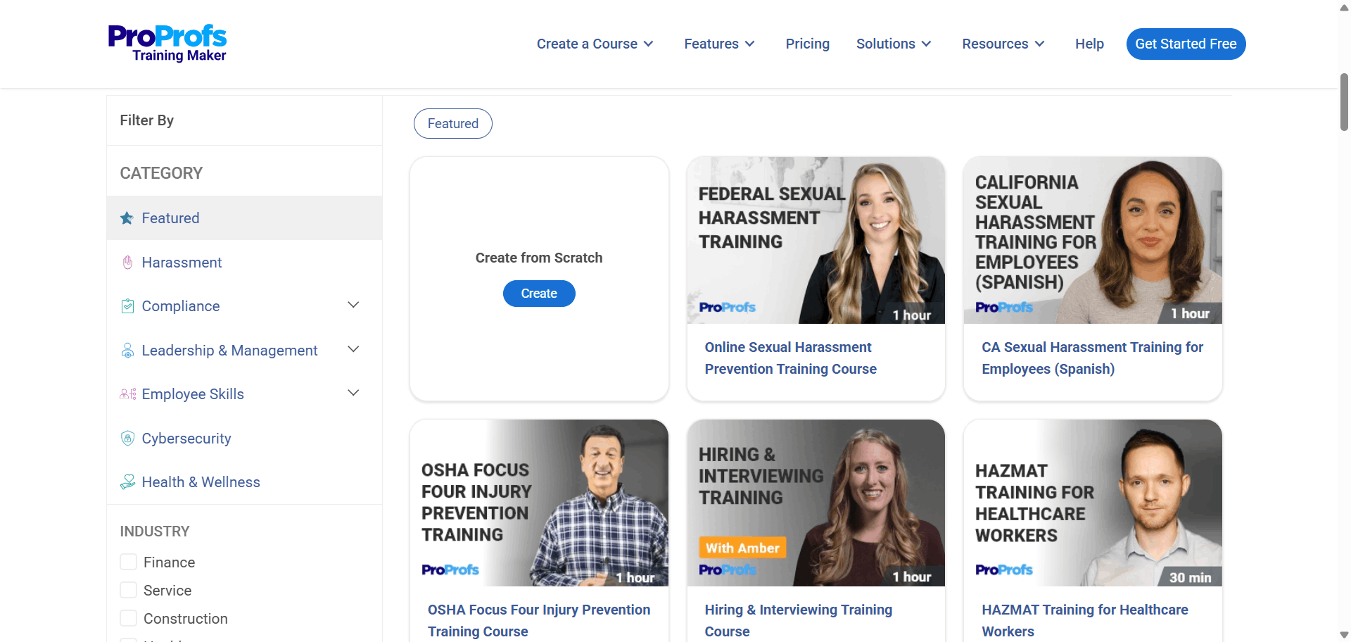Click the ProProfs Training Maker logo
Viewport: 1351px width, 642px height.
[167, 44]
